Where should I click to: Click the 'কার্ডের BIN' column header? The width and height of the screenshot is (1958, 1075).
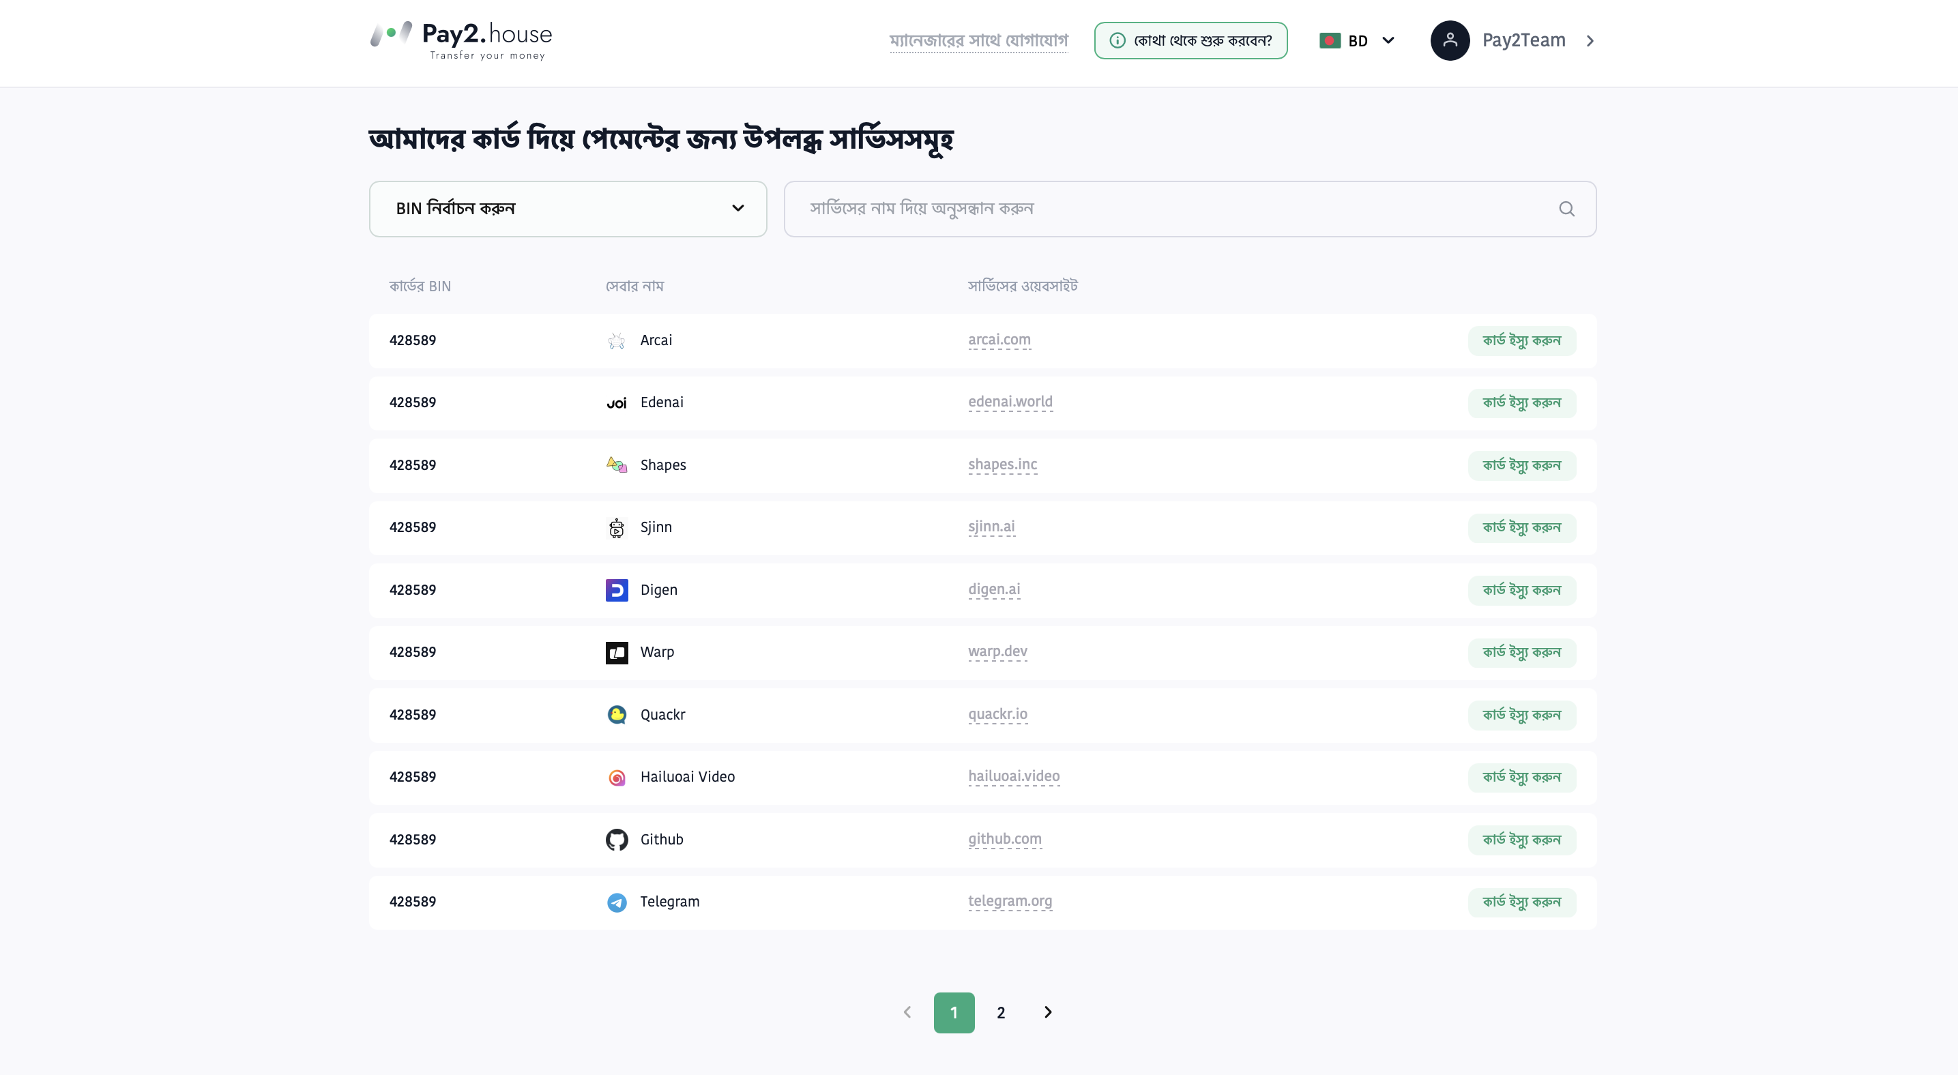point(420,286)
